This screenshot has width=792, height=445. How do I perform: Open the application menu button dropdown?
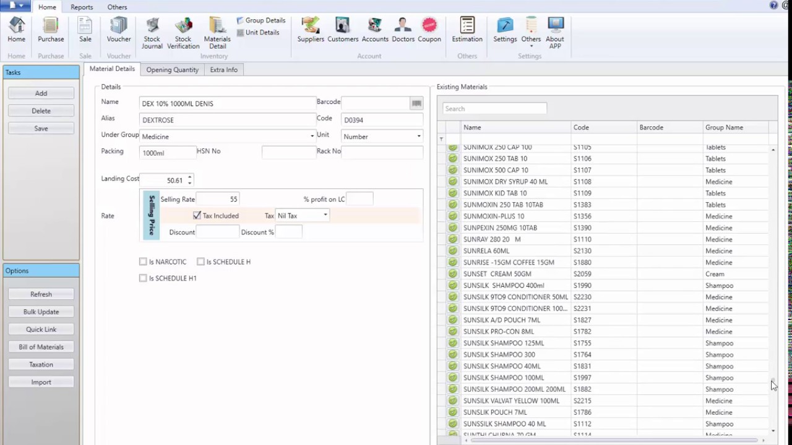[15, 6]
